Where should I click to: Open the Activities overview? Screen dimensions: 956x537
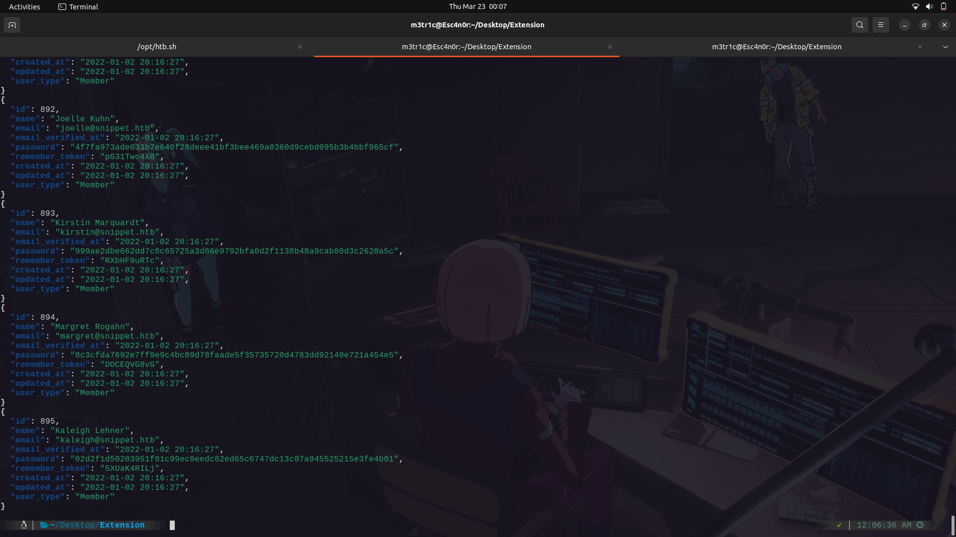tap(24, 6)
